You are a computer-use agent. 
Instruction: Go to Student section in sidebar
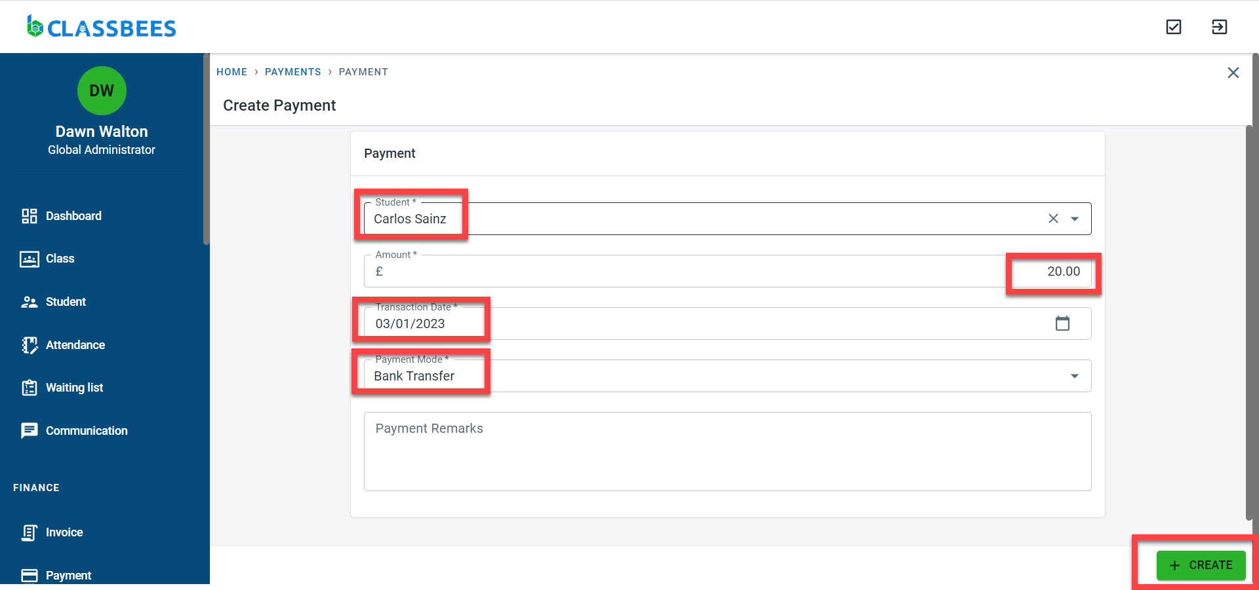pyautogui.click(x=66, y=302)
